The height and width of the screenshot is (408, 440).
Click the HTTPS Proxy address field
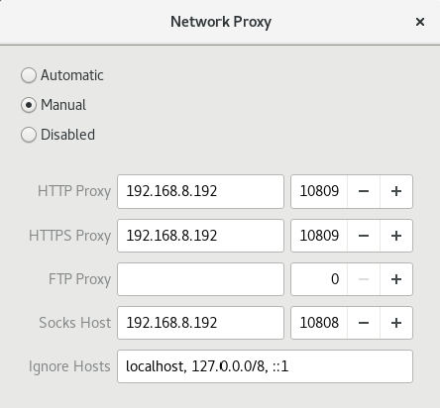click(200, 236)
